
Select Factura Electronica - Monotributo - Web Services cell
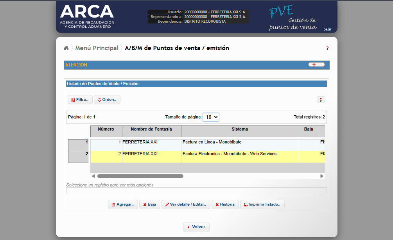click(x=240, y=157)
